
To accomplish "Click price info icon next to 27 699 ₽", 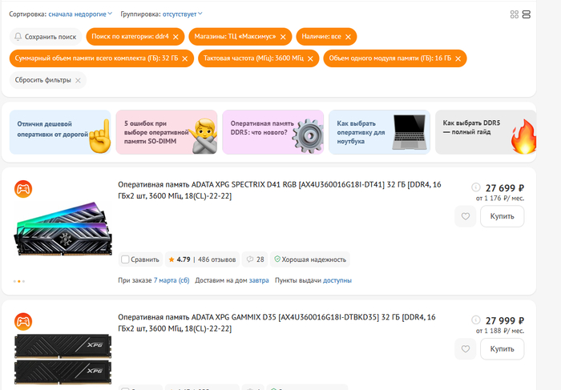I will 476,187.
